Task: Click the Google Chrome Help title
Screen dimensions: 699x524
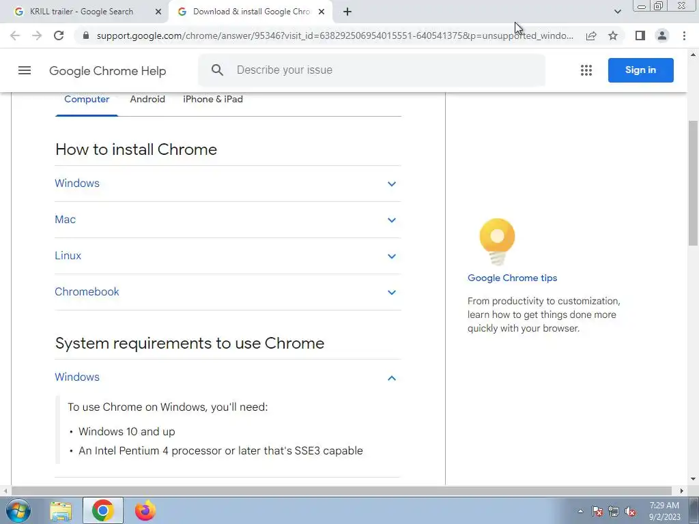Action: click(x=107, y=70)
